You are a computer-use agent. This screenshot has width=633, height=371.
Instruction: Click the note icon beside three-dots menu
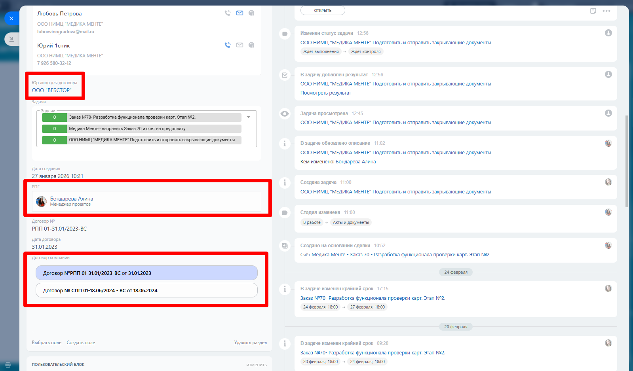coord(593,11)
